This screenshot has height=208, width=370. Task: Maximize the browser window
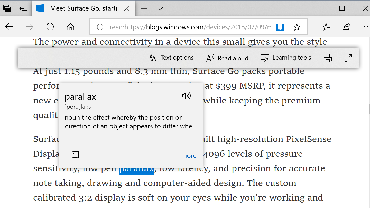342,8
